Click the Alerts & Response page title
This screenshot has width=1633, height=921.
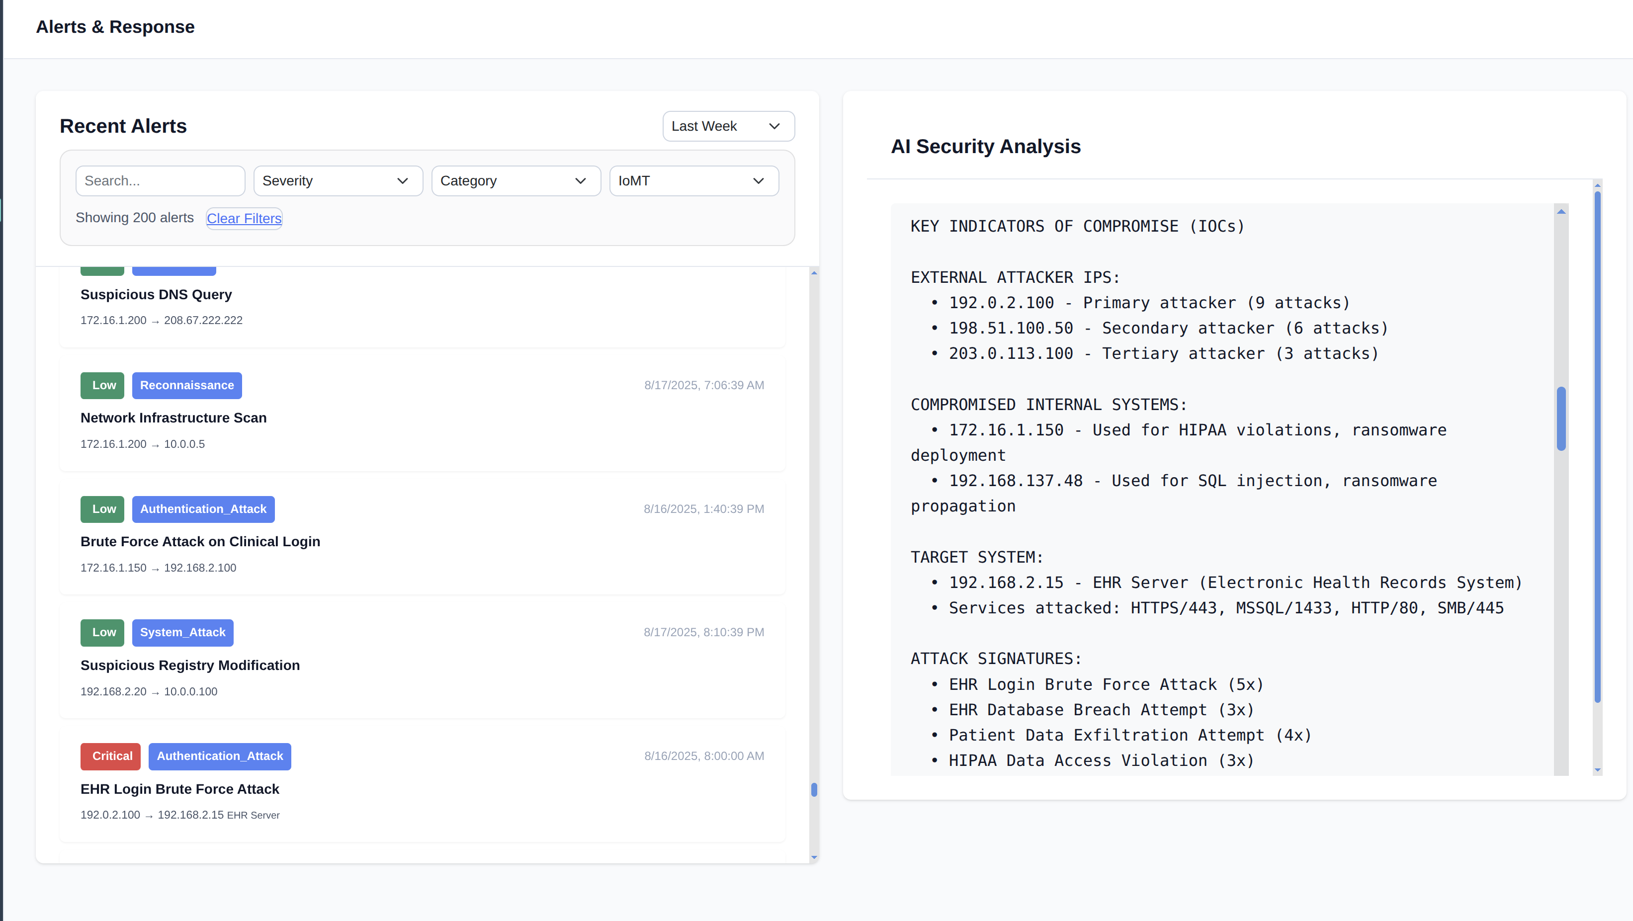point(115,27)
